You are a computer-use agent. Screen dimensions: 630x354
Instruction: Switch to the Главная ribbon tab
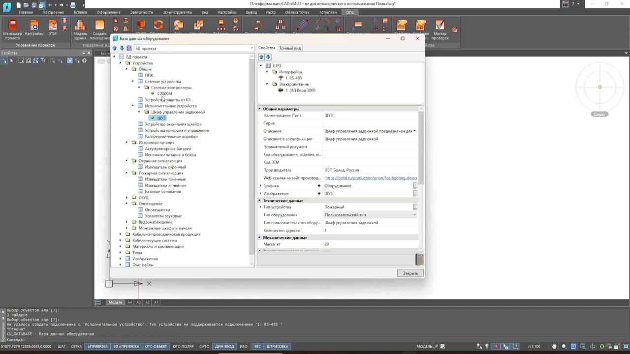click(x=26, y=12)
